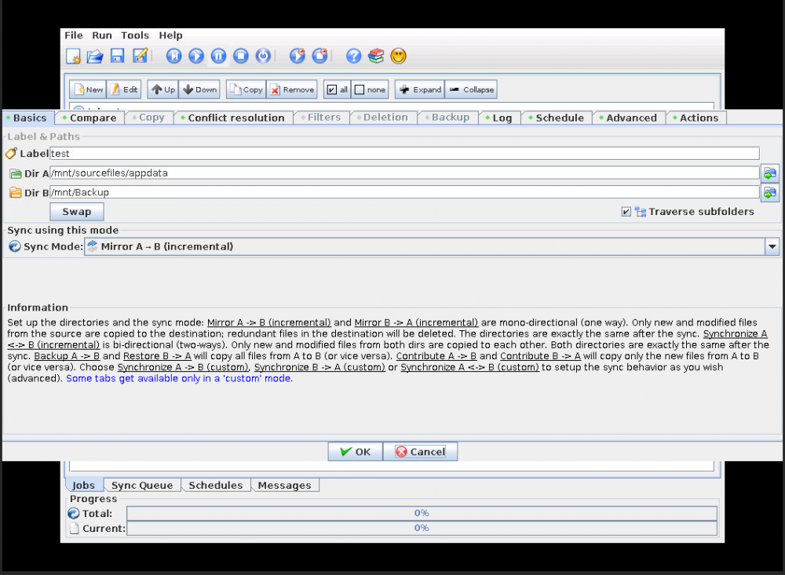Switch to the Compare tab

coord(90,118)
